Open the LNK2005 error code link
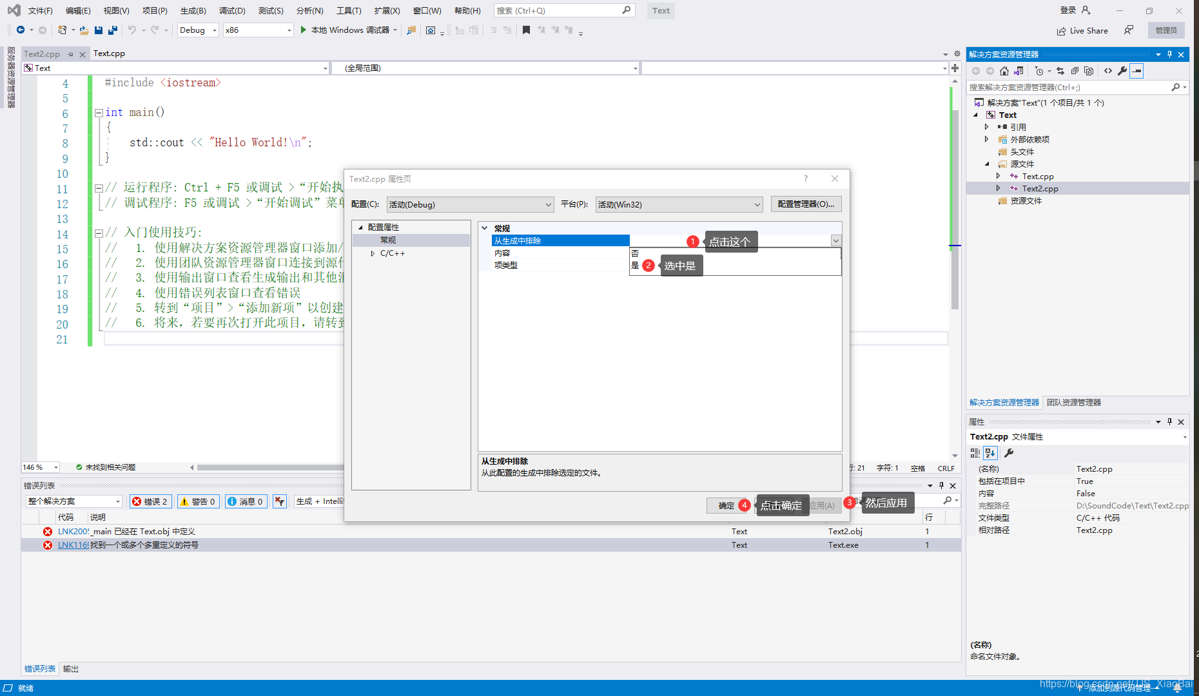Screen dimensions: 1199x696 point(73,532)
